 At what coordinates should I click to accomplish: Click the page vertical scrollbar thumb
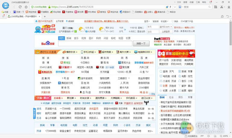[x=230, y=33]
